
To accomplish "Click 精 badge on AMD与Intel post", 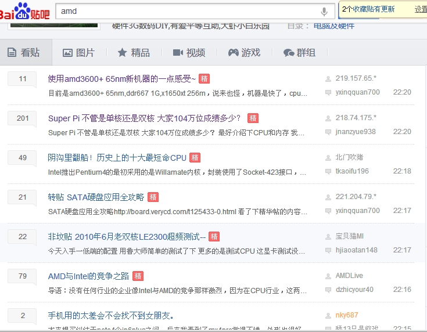I will click(138, 276).
